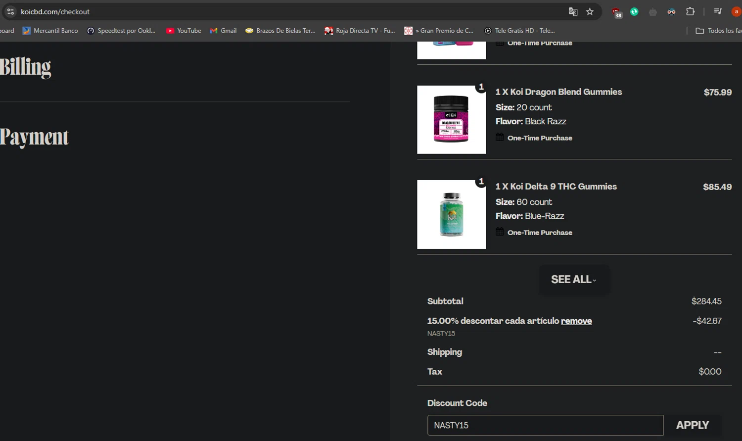Viewport: 742px width, 441px height.
Task: Open the Gmail bookmark
Action: pyautogui.click(x=223, y=31)
